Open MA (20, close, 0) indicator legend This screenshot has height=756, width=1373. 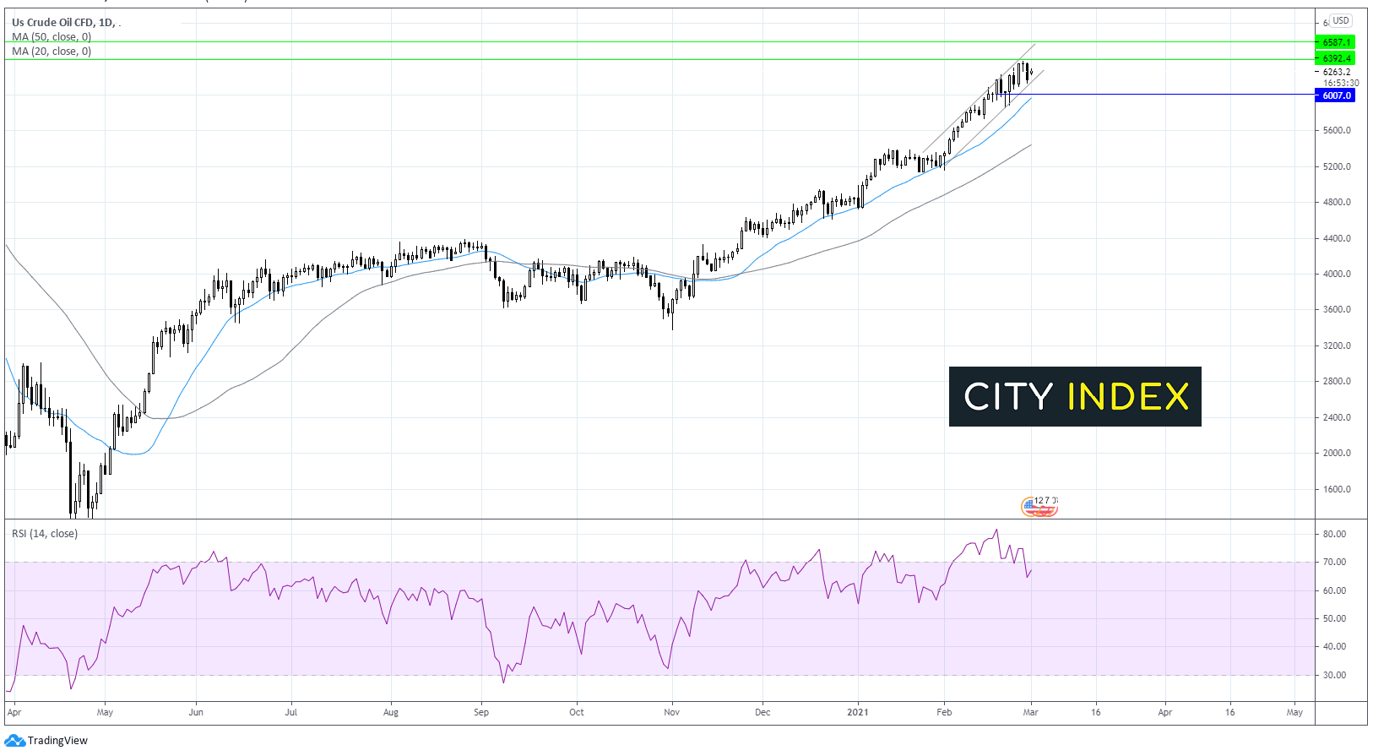click(52, 52)
